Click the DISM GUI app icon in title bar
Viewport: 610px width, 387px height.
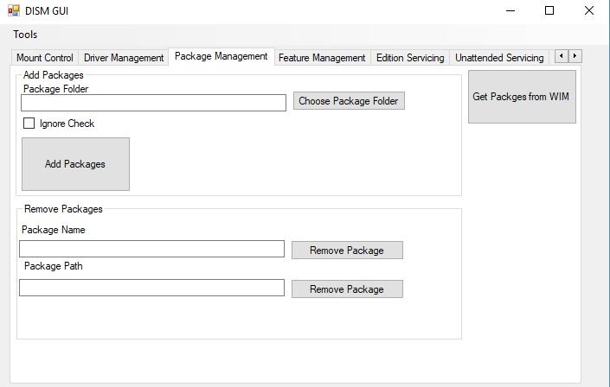pos(13,11)
